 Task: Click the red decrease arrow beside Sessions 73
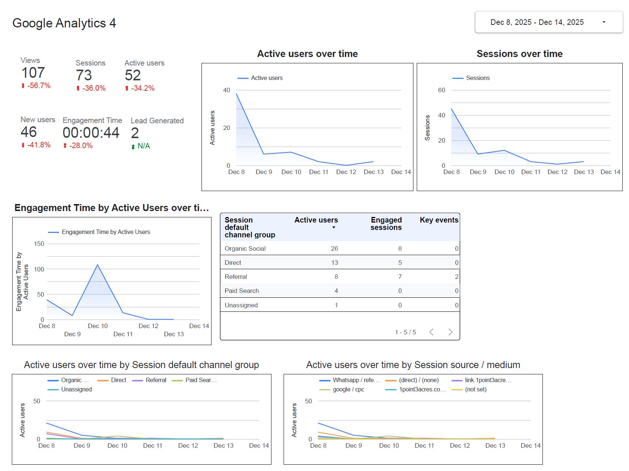[78, 88]
